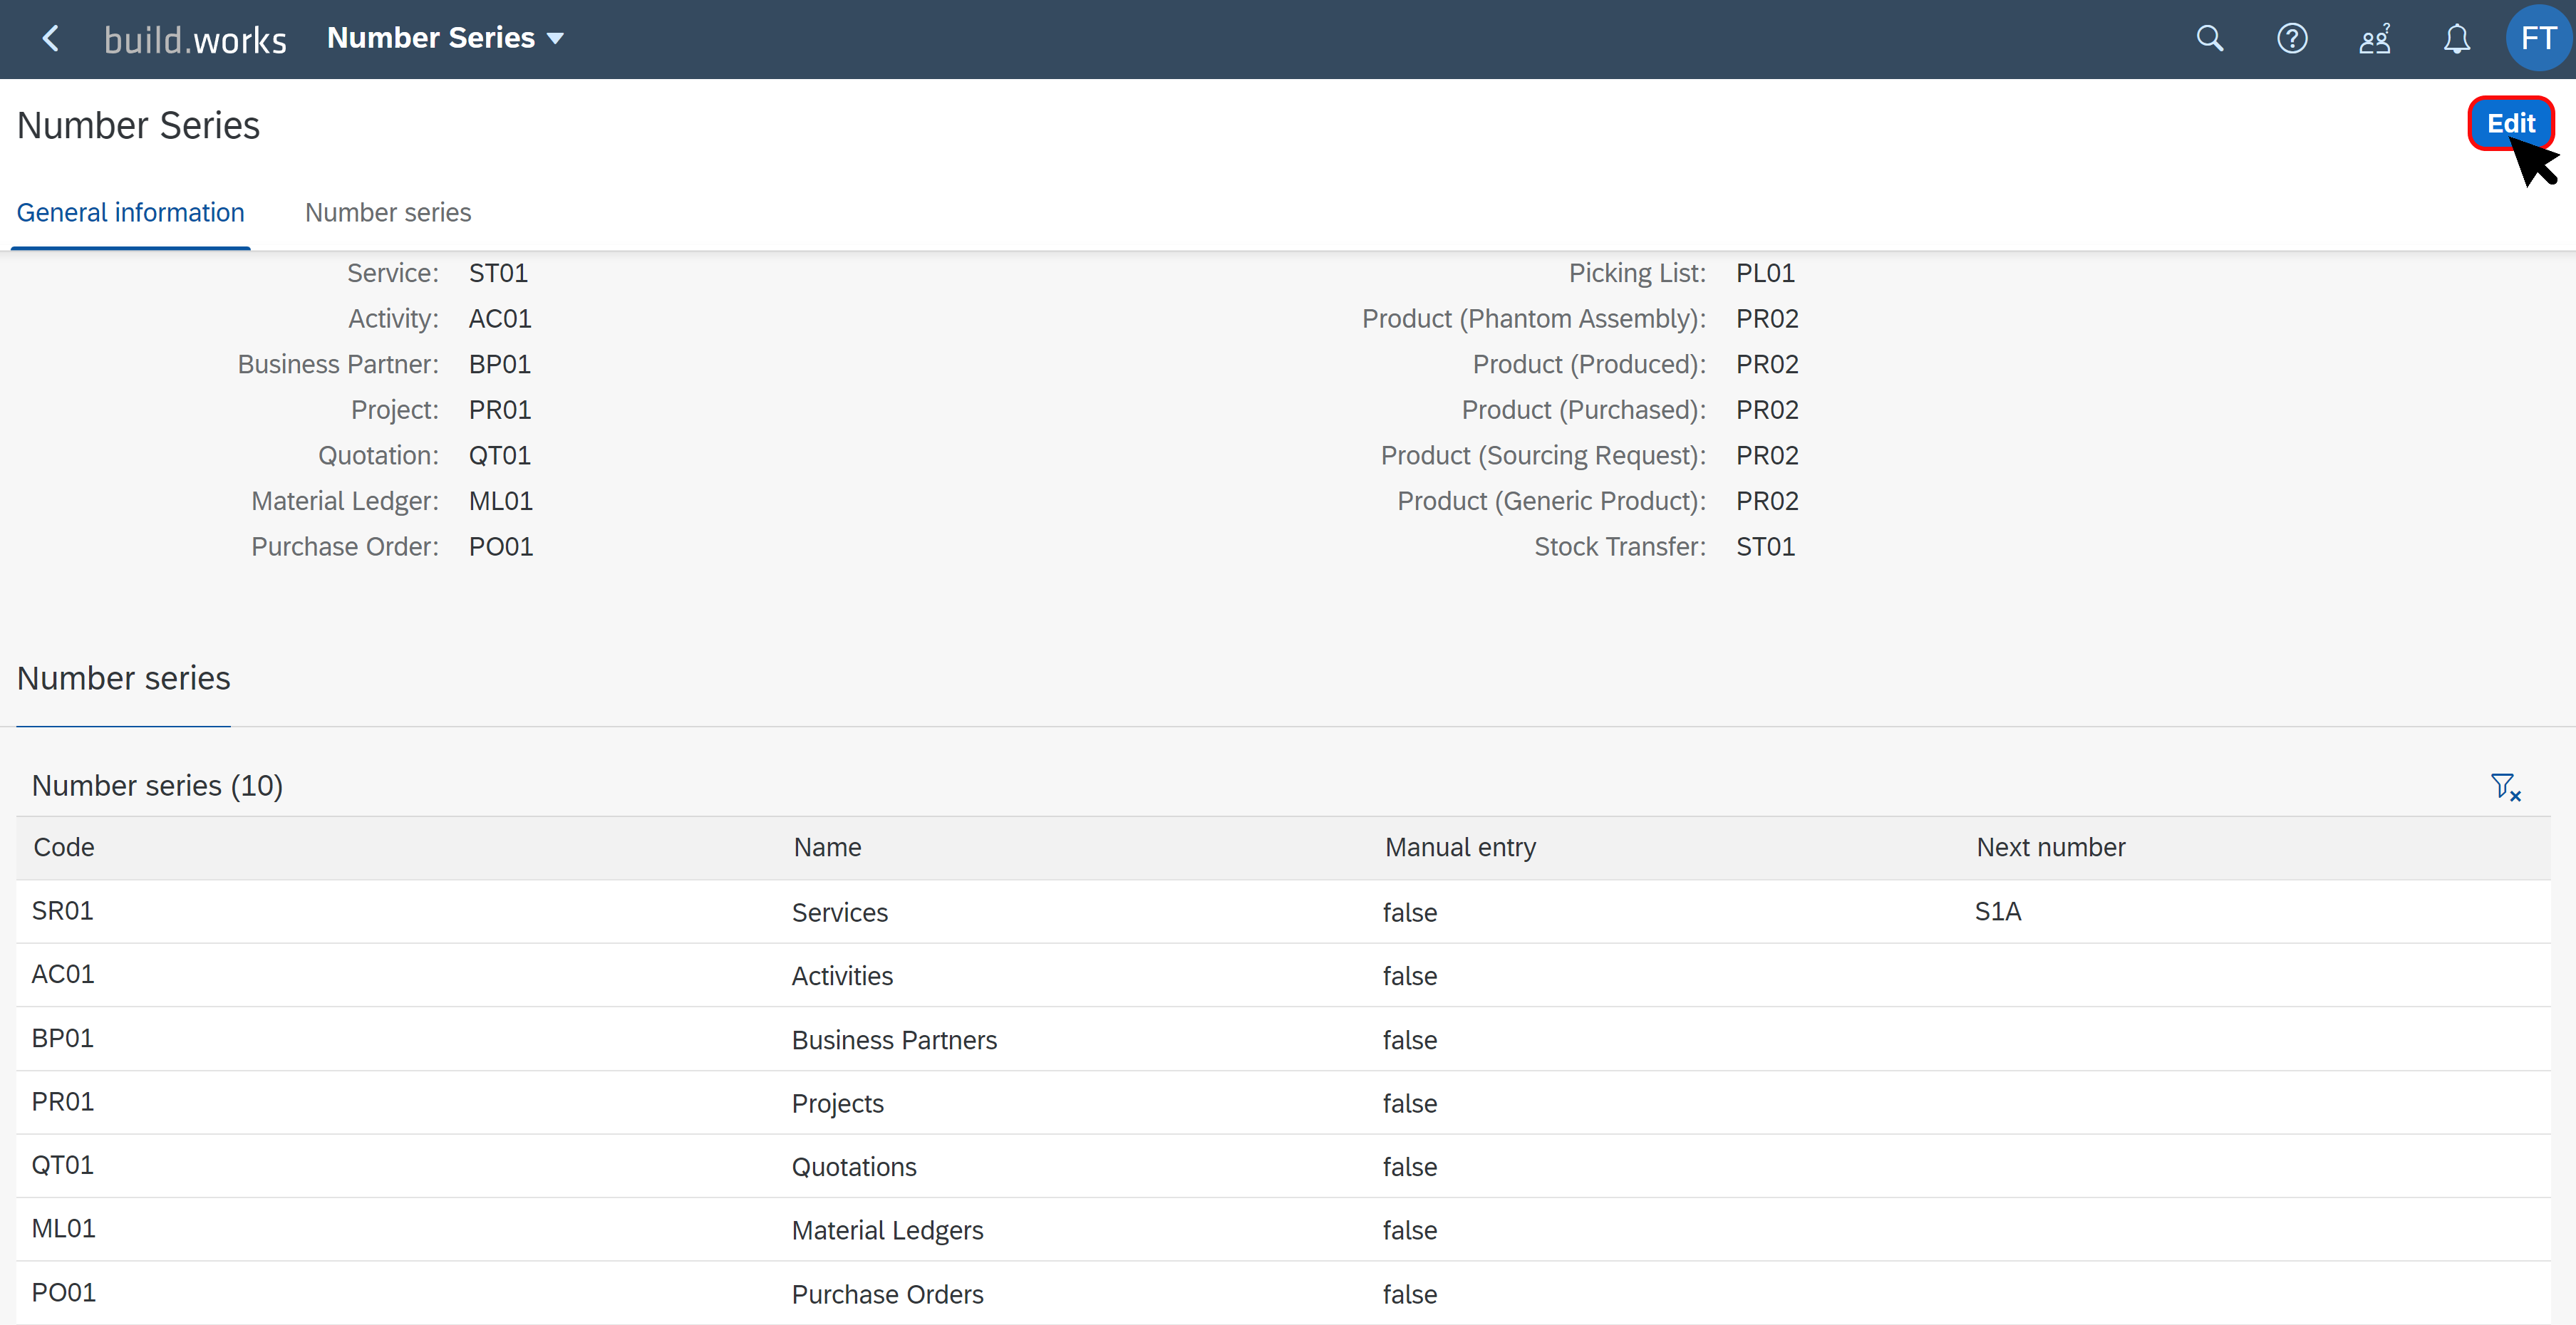Open the help question mark icon

click(x=2292, y=39)
